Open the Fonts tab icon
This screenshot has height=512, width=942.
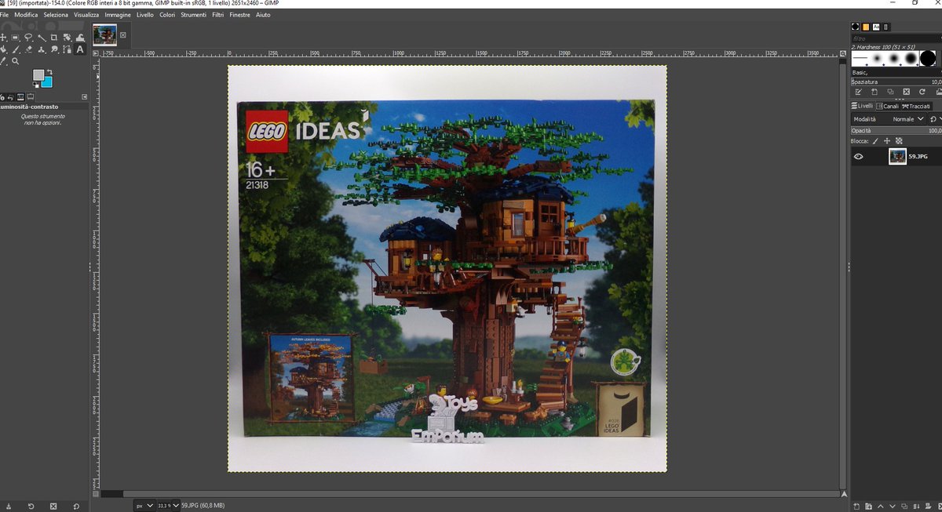876,27
